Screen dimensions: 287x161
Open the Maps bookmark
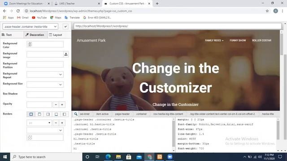[x=56, y=17]
